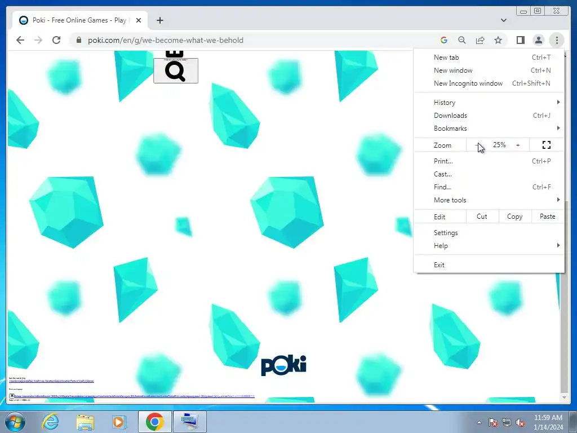Click the zoom magnifier icon in address bar
This screenshot has height=433, width=577.
[462, 40]
